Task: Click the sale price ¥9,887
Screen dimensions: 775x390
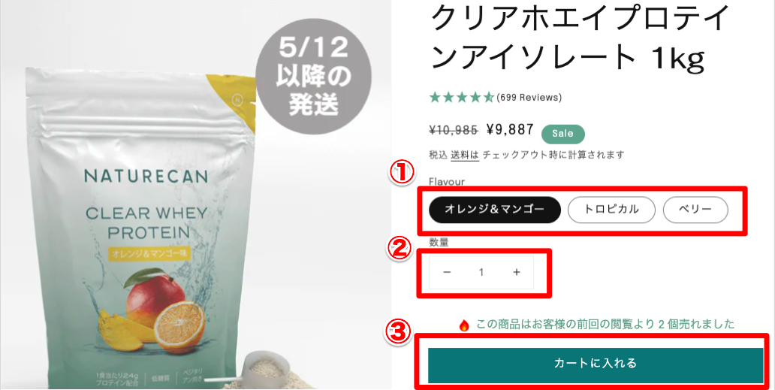Action: [x=510, y=130]
